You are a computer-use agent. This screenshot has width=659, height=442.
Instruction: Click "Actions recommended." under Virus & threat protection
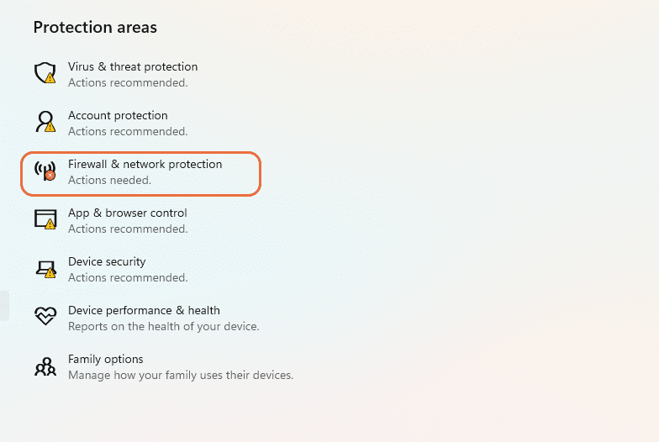coord(128,83)
